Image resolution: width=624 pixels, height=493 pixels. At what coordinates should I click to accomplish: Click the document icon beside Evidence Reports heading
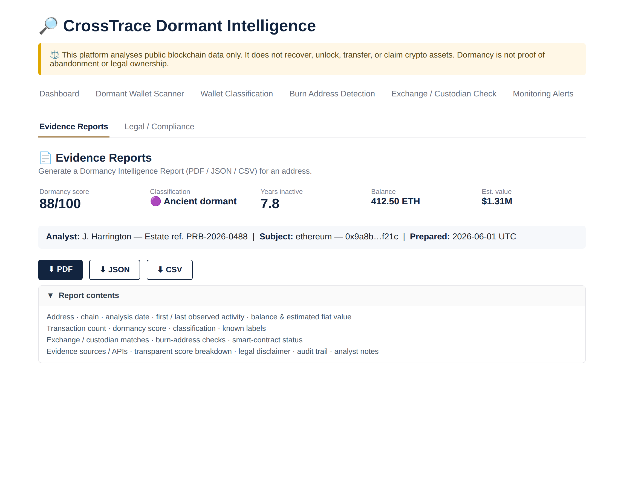coord(45,157)
